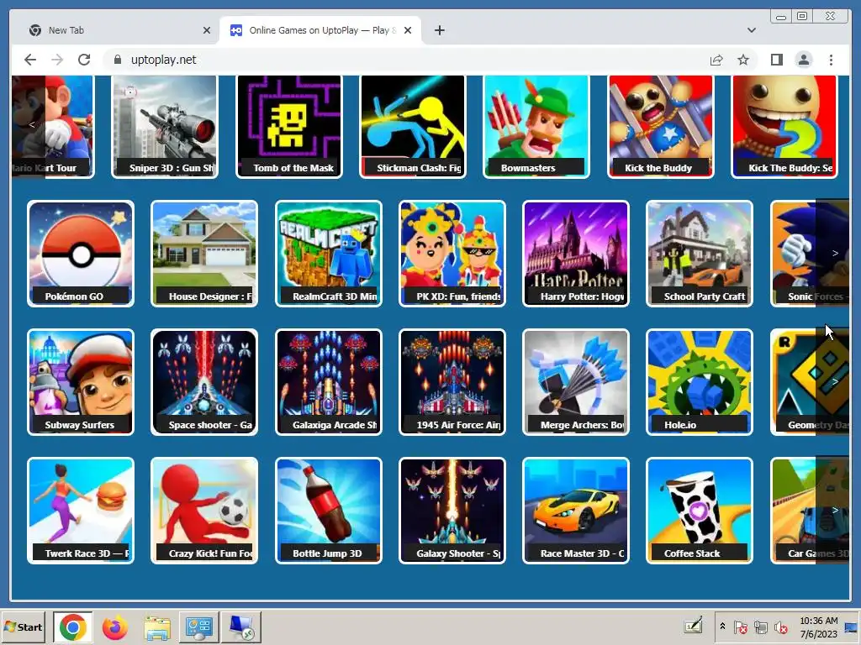Open the browser side panel
This screenshot has height=645, width=861.
[776, 60]
